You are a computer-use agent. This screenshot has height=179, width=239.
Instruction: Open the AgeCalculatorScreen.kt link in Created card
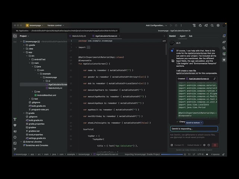[199, 79]
